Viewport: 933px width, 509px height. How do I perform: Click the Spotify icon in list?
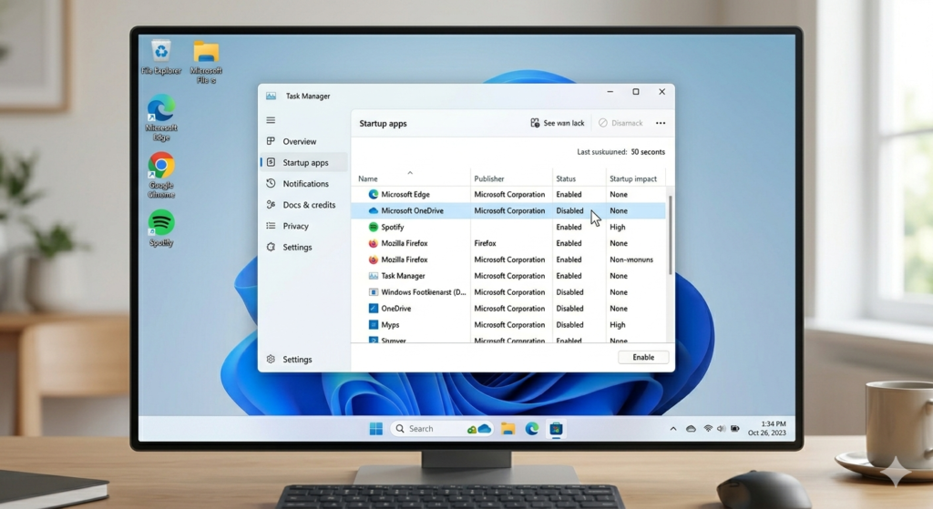click(373, 227)
